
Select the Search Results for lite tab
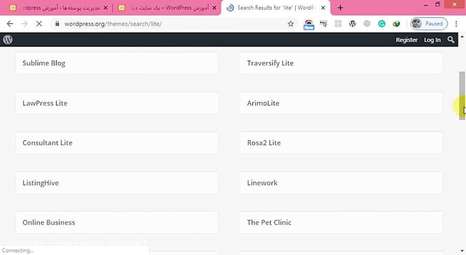point(276,8)
